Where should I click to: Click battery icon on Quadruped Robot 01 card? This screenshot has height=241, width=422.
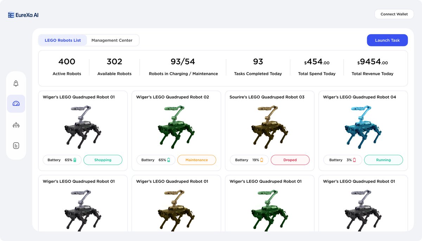point(75,160)
